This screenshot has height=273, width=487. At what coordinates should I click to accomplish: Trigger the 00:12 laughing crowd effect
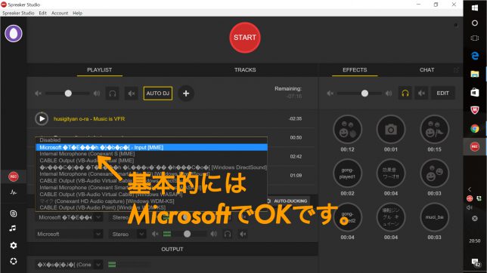(347, 130)
